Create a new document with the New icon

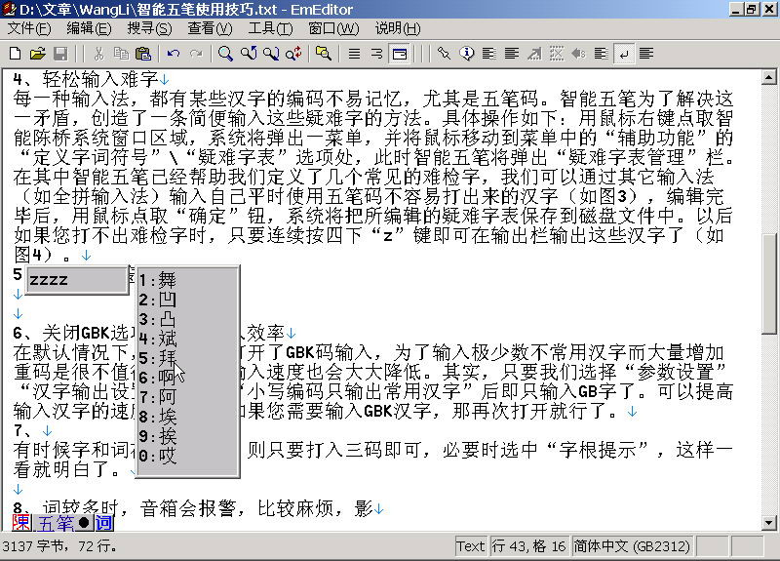[16, 54]
